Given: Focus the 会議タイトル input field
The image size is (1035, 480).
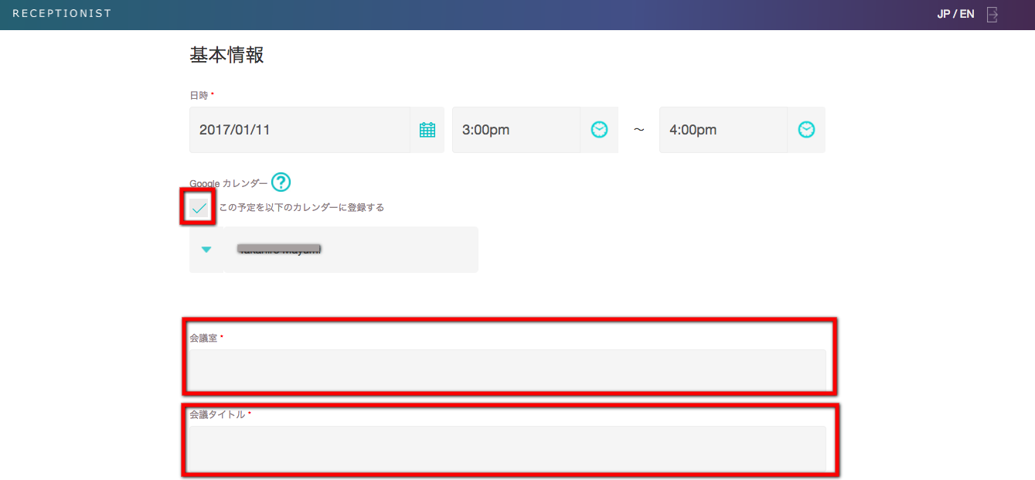Looking at the screenshot, I should coord(507,448).
